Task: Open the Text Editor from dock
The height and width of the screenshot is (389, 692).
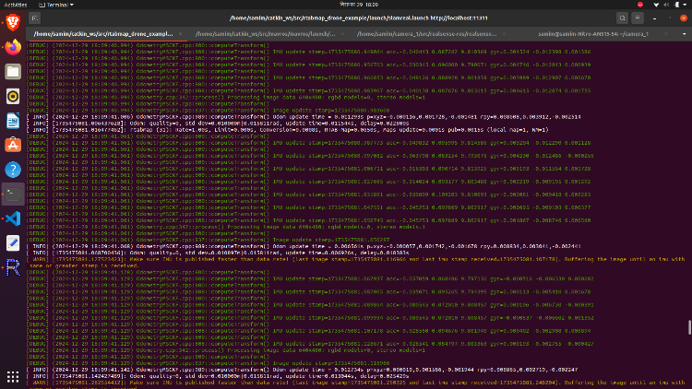Action: pyautogui.click(x=12, y=243)
